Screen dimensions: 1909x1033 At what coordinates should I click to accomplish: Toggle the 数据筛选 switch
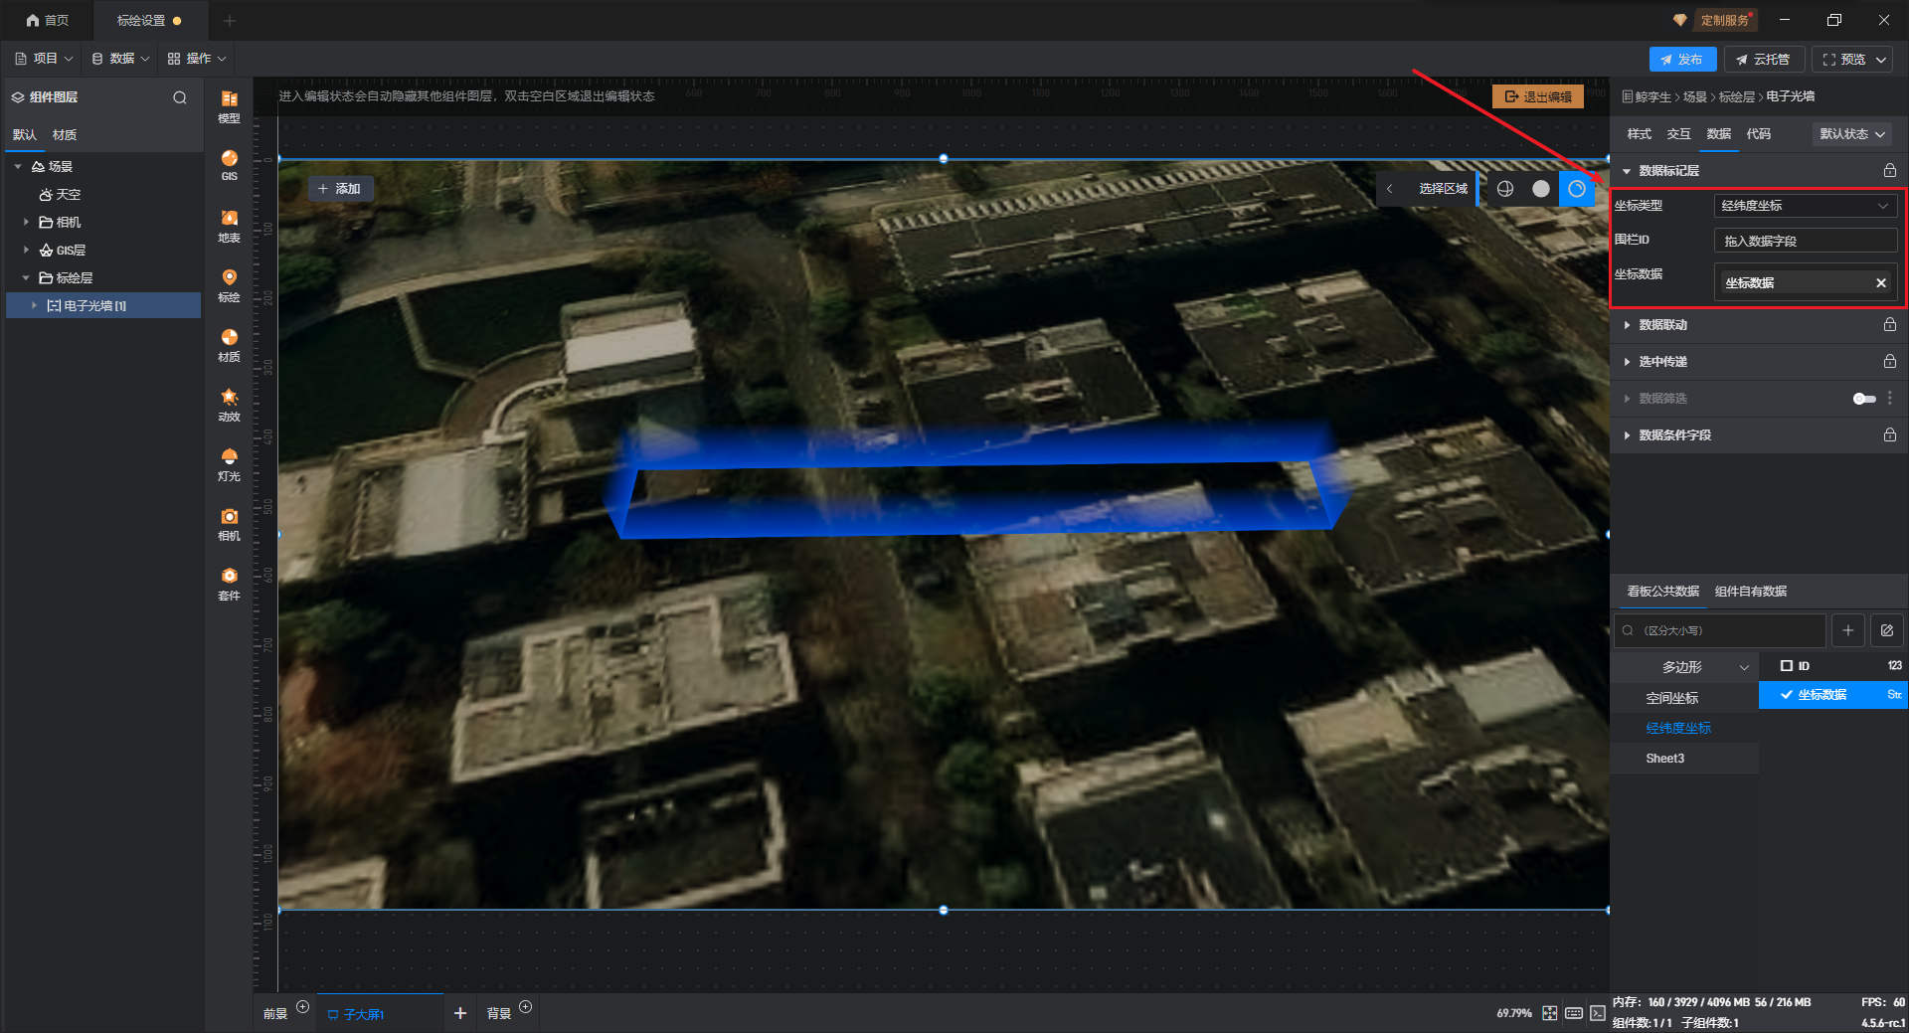click(1864, 399)
